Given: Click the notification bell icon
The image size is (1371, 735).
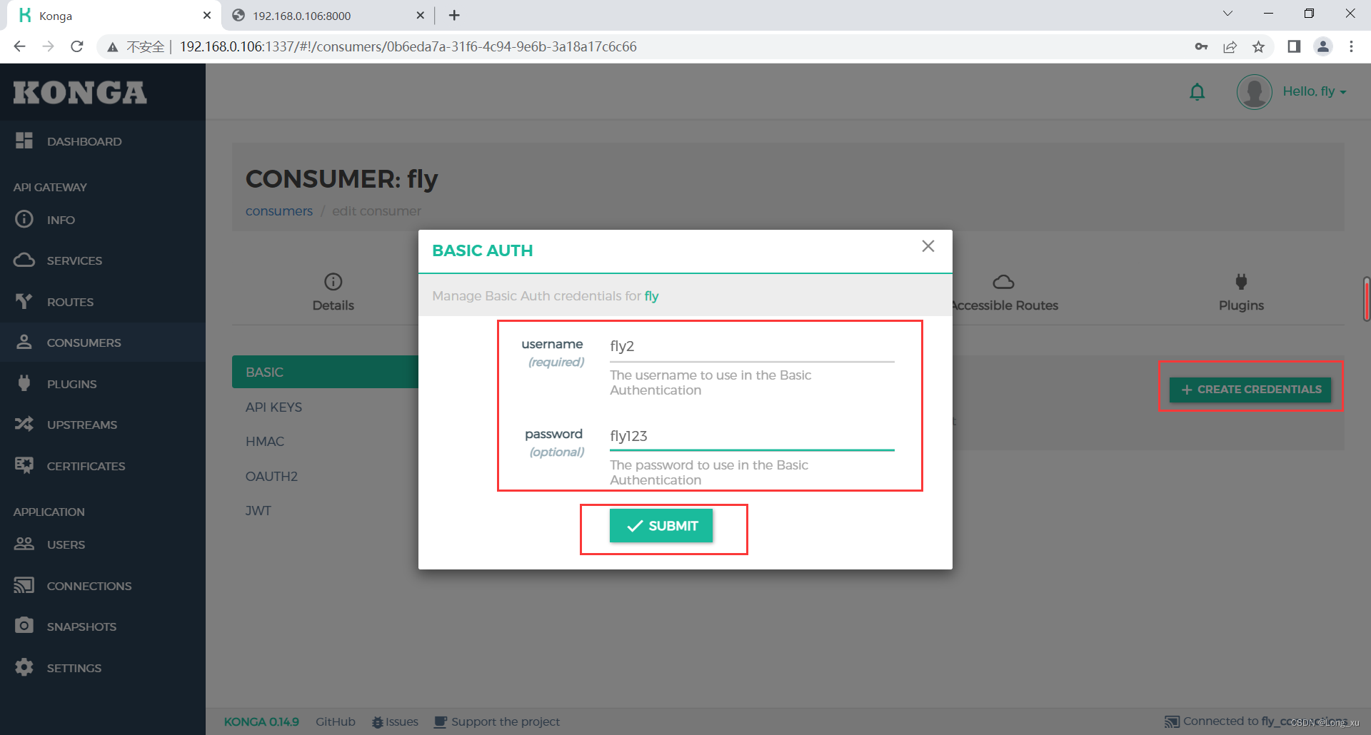Looking at the screenshot, I should (x=1197, y=91).
